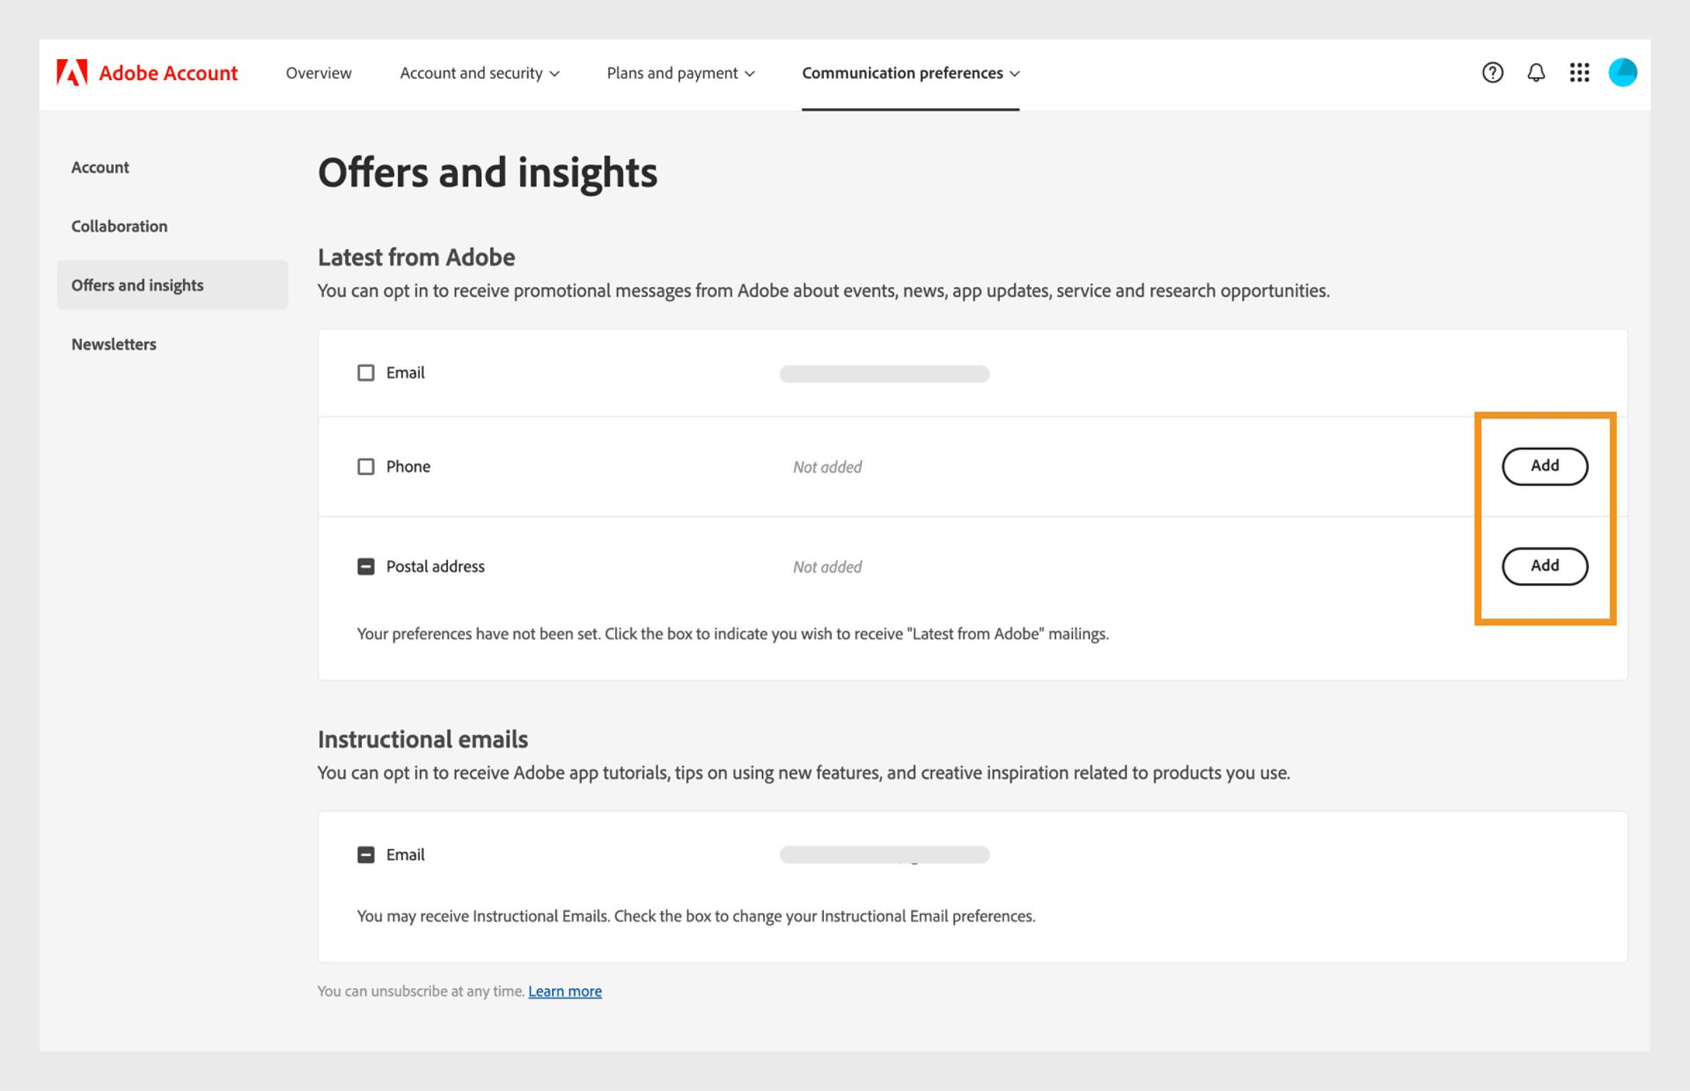
Task: Expand the Plans and payment dropdown
Action: coord(680,73)
